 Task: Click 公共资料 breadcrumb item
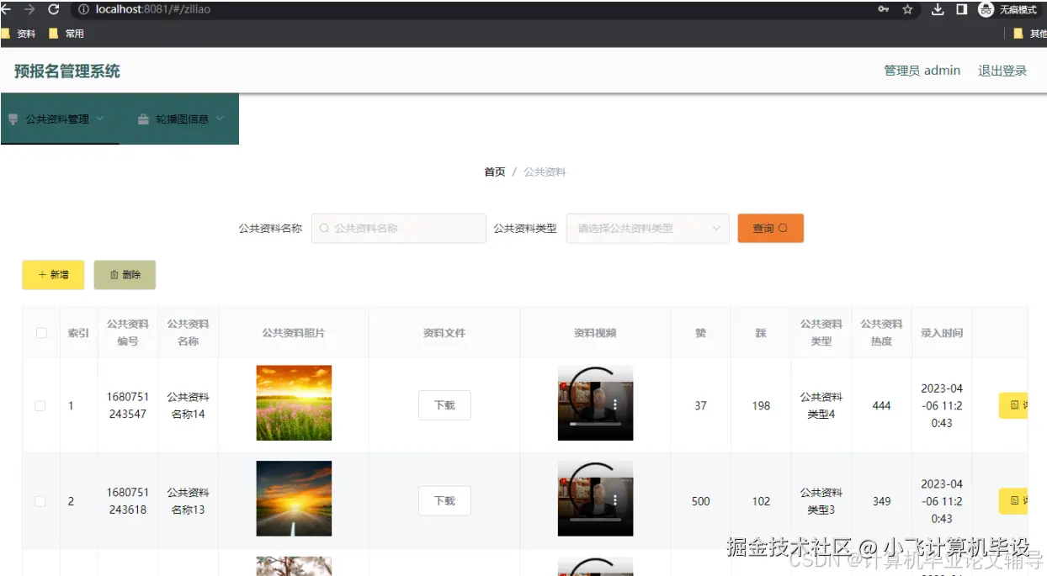pos(545,172)
